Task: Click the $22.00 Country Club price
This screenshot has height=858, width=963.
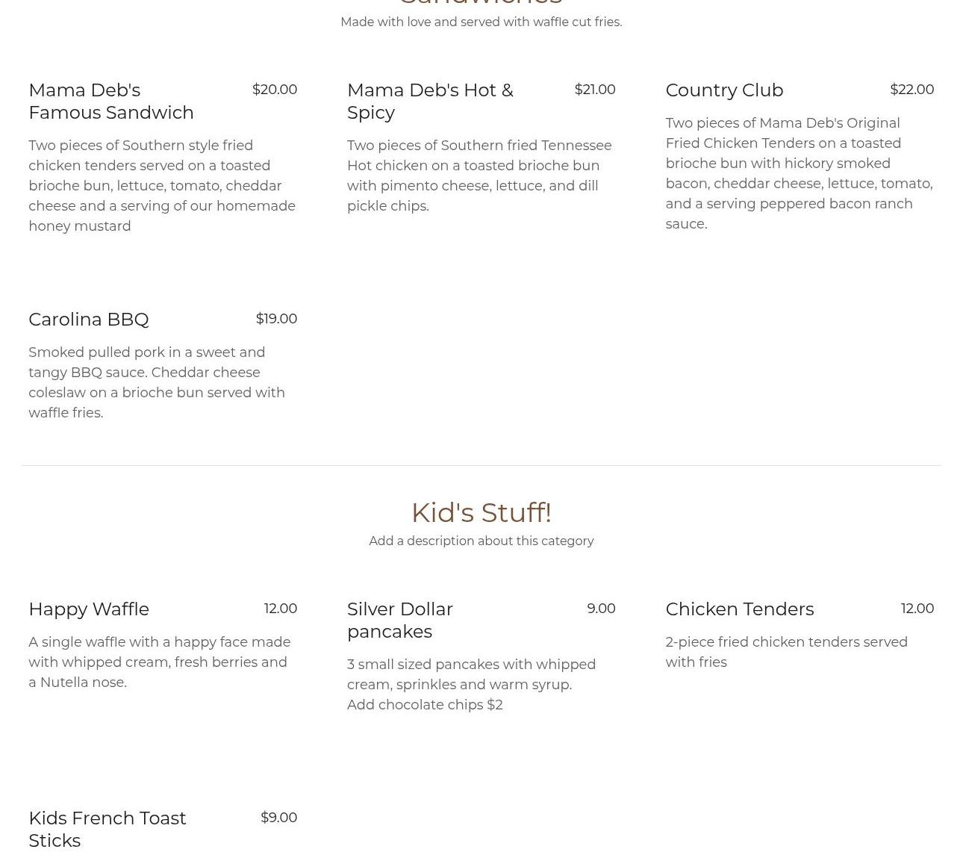Action: coord(911,90)
